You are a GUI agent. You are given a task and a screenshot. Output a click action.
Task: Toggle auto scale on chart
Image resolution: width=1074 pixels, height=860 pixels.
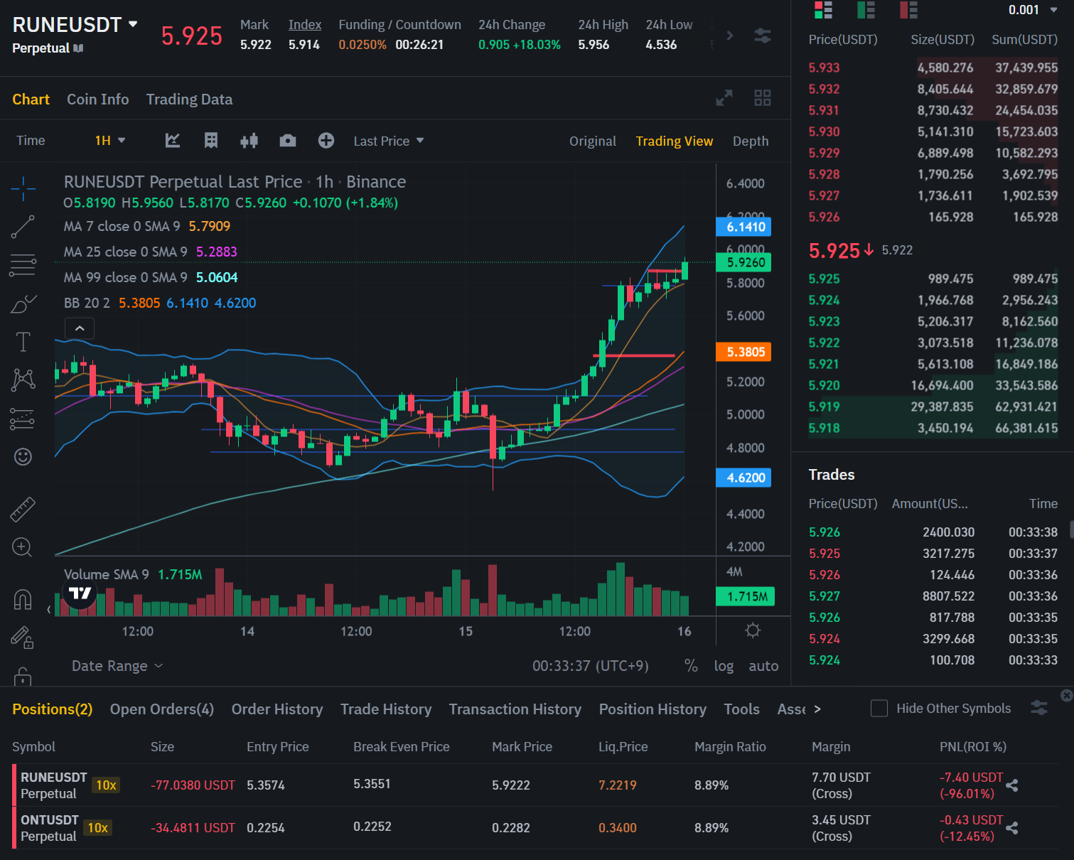point(763,666)
